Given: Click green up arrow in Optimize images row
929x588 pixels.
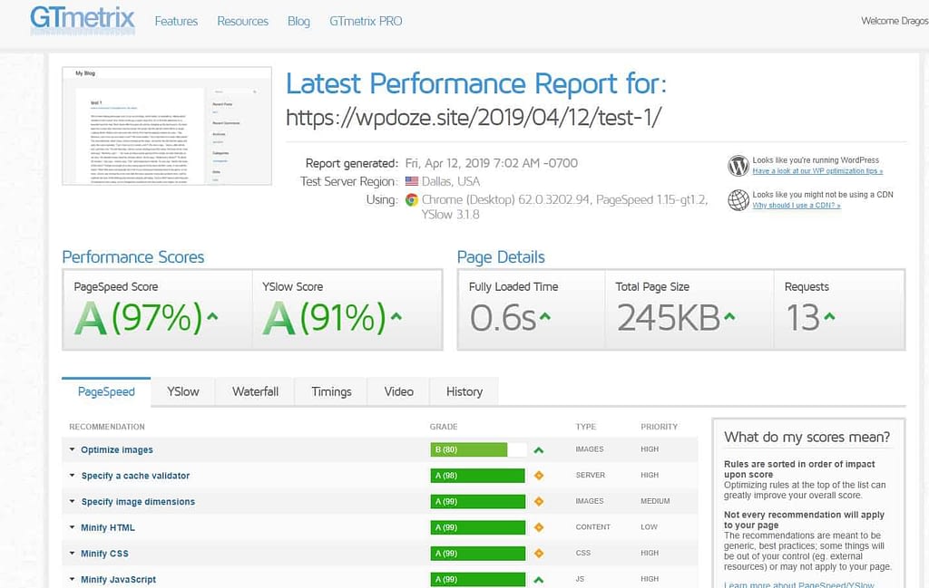Looking at the screenshot, I should [x=539, y=450].
